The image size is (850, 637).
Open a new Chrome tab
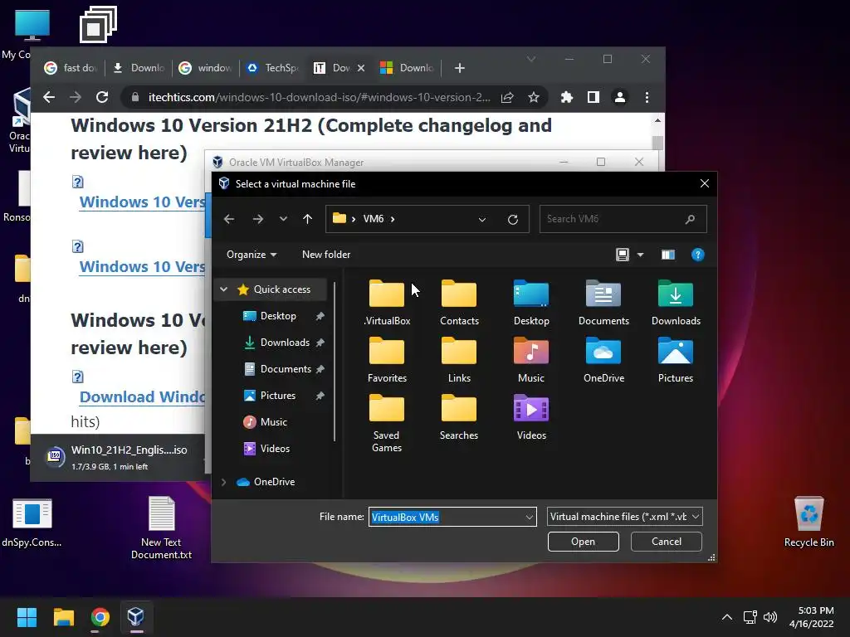(x=460, y=68)
